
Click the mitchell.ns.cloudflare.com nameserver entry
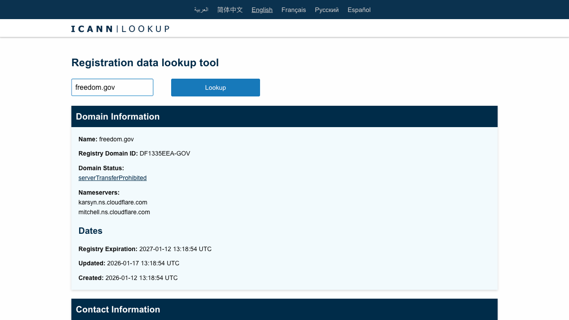pyautogui.click(x=114, y=212)
